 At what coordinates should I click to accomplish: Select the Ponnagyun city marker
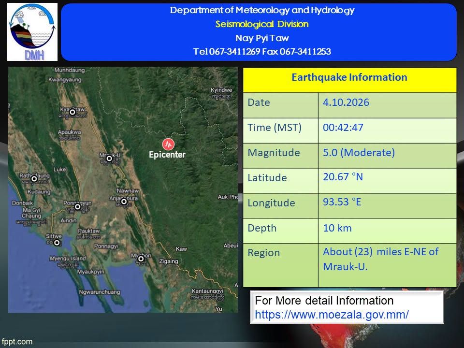(x=77, y=206)
